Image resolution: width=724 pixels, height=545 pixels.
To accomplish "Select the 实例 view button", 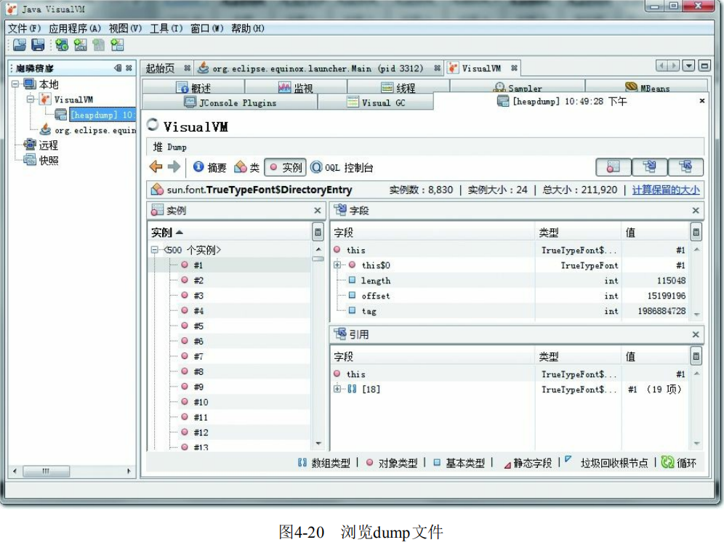I will [286, 167].
